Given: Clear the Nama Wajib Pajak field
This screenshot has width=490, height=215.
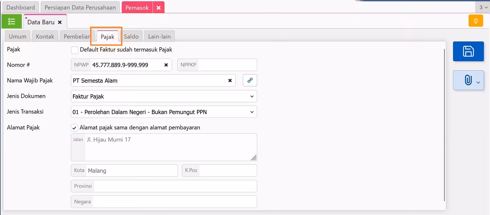Looking at the screenshot, I should click(x=230, y=81).
